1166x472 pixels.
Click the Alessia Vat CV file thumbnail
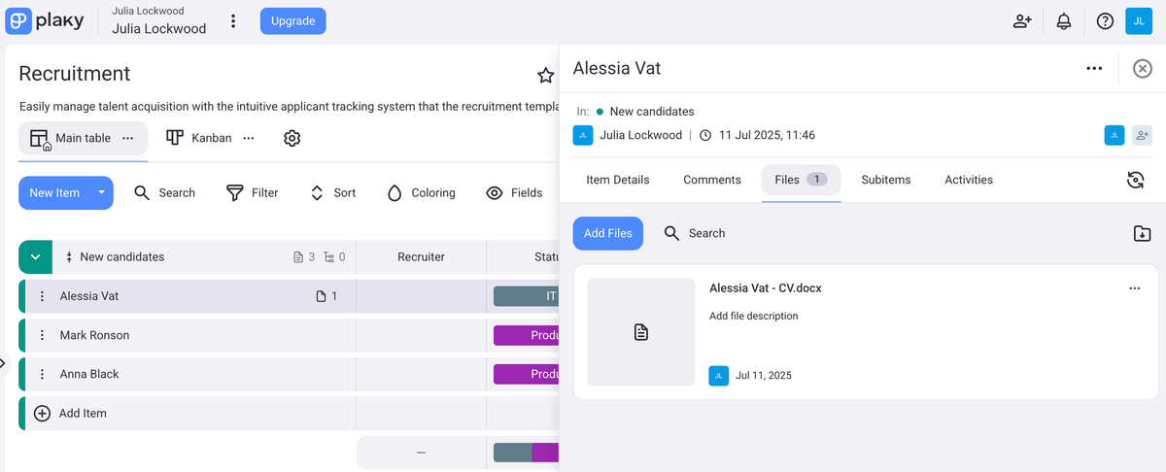(x=640, y=332)
